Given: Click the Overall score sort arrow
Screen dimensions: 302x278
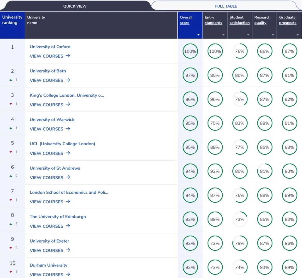Looking at the screenshot, I should tap(198, 35).
